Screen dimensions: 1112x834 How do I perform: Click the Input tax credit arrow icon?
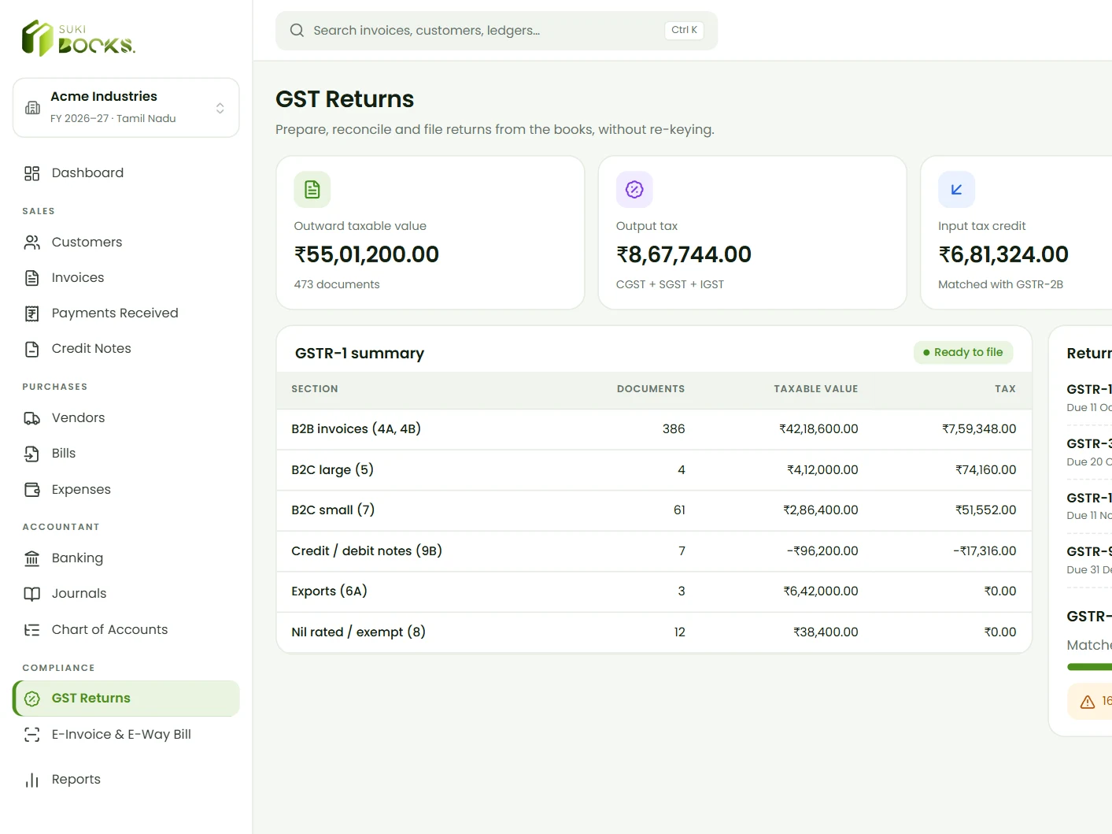click(956, 190)
